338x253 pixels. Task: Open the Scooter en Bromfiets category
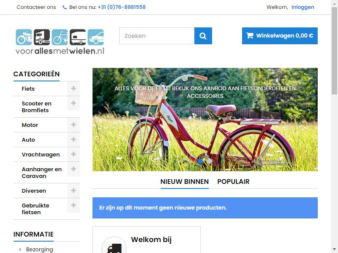[37, 107]
